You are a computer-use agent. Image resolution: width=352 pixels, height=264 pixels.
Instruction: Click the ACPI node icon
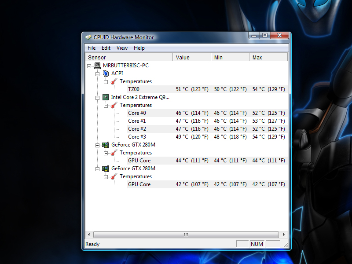point(106,73)
